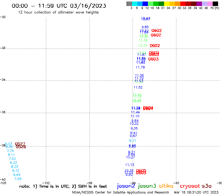Select the 7.56 reading at track bottom

18,179
